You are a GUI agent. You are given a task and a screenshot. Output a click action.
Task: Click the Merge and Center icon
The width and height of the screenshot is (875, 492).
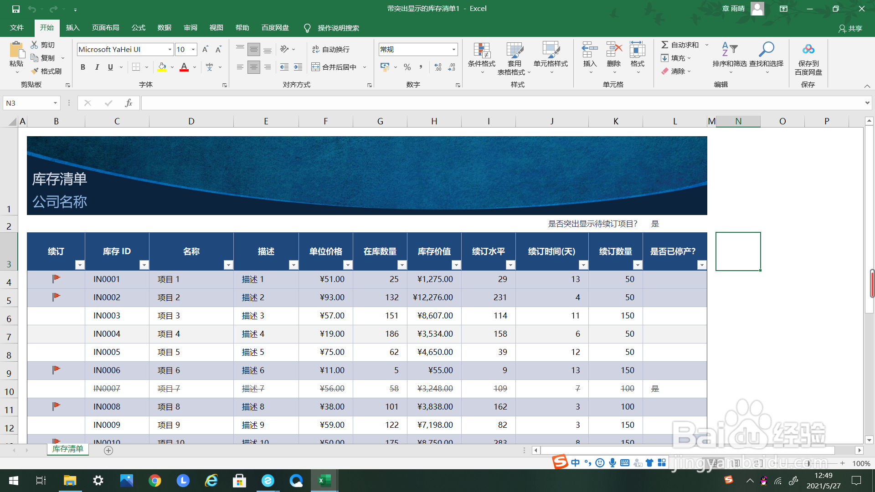point(315,67)
